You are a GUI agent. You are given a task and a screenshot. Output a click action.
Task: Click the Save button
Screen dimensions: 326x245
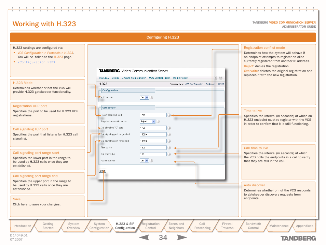coord(102,171)
